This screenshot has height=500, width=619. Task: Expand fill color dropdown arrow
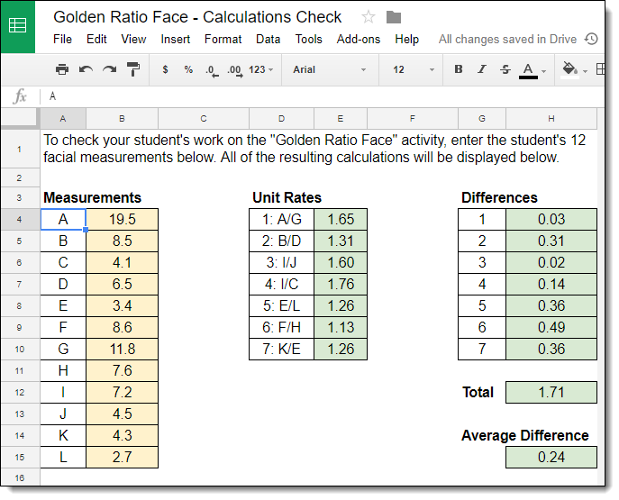pos(585,71)
